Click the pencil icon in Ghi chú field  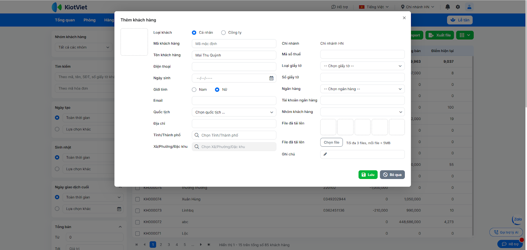(x=325, y=154)
